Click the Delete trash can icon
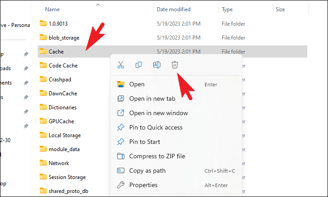 pyautogui.click(x=175, y=65)
